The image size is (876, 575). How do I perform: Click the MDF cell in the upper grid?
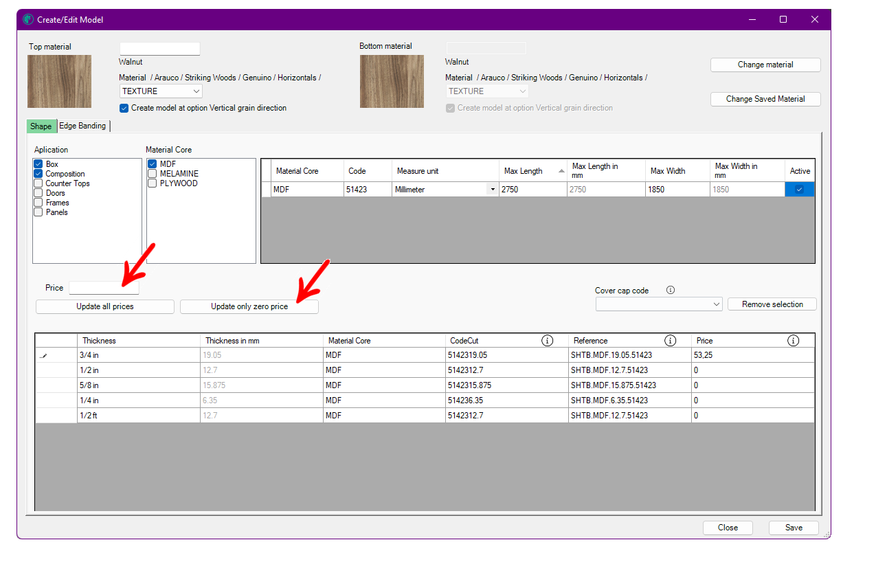point(307,190)
